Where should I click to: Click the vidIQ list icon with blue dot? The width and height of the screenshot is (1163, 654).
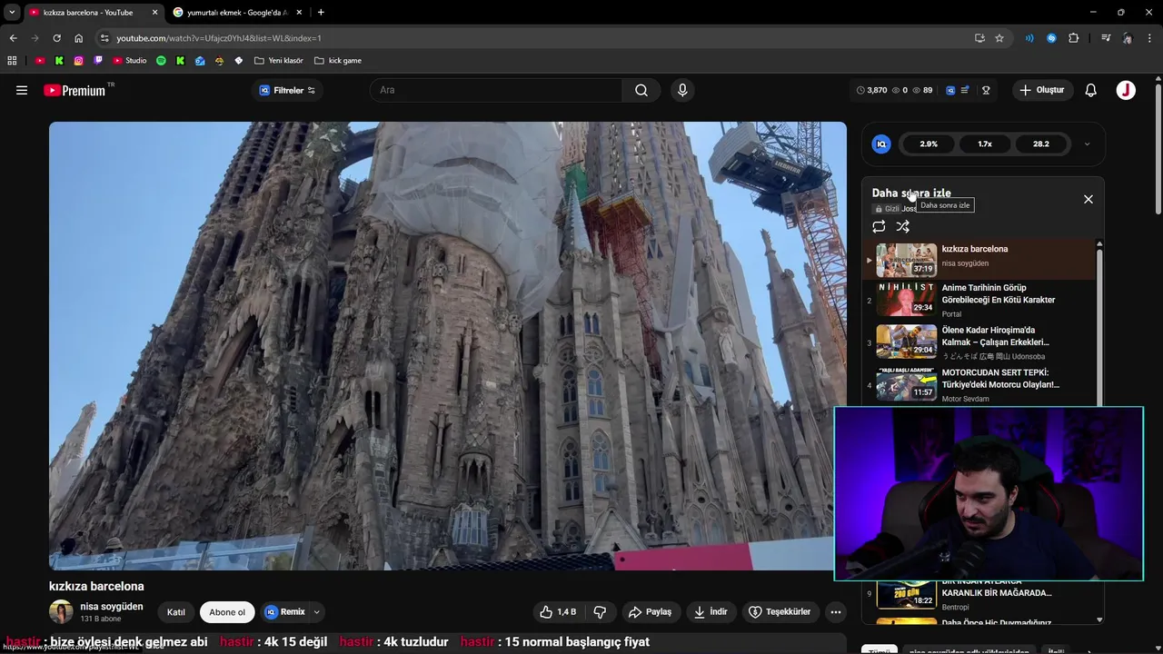coord(965,90)
